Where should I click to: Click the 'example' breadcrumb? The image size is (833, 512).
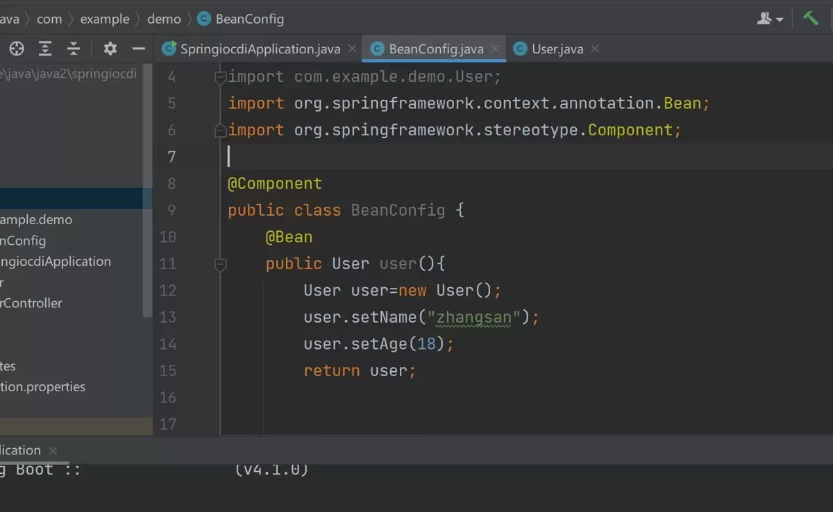[x=105, y=19]
